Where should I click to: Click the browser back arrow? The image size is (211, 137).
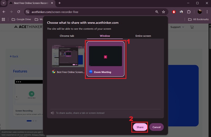(4, 12)
